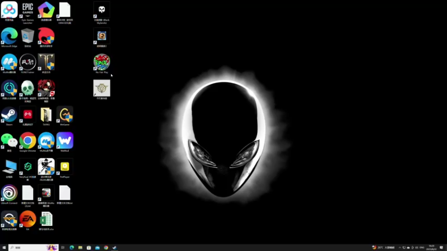Show the weather temperature widget in taskbar
Screen dimensions: 447x251
tap(383, 248)
